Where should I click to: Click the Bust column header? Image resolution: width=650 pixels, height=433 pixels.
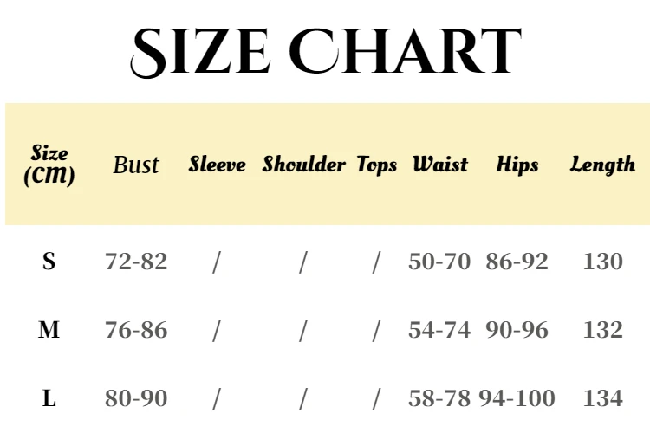click(136, 165)
